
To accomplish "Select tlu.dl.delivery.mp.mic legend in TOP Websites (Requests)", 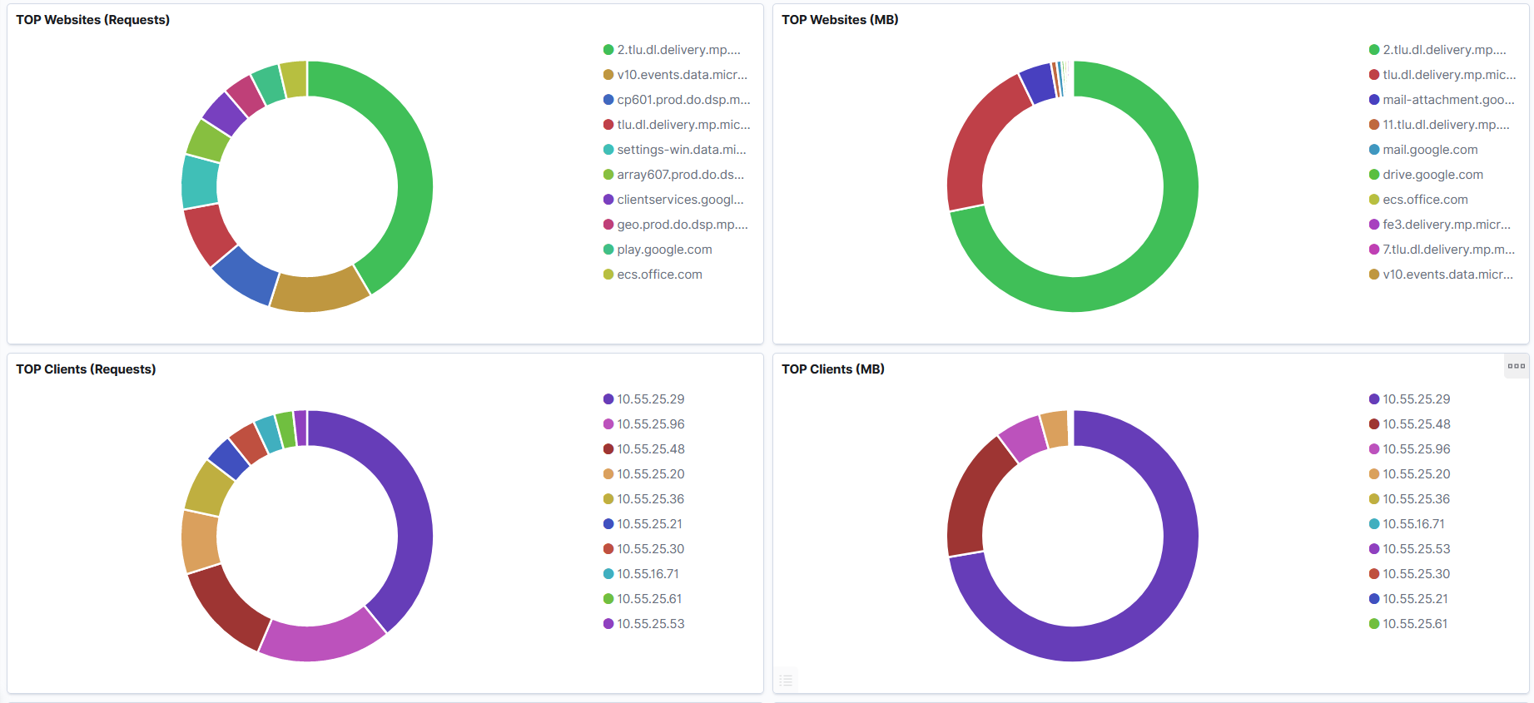I will pos(678,125).
